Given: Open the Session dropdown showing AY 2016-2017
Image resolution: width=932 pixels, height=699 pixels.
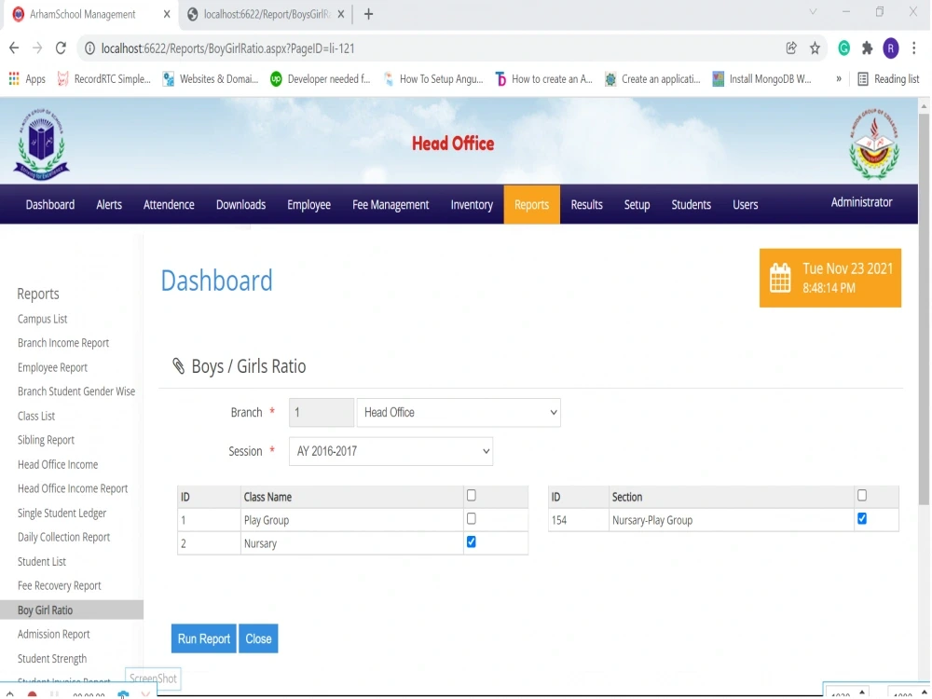Looking at the screenshot, I should click(x=391, y=451).
